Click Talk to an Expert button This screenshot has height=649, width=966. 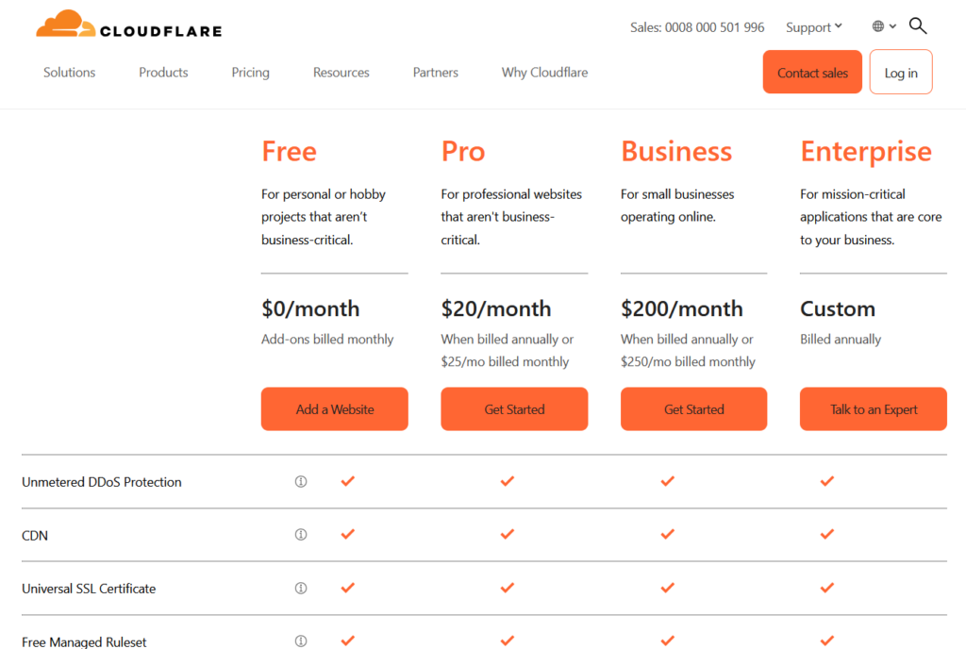(874, 409)
